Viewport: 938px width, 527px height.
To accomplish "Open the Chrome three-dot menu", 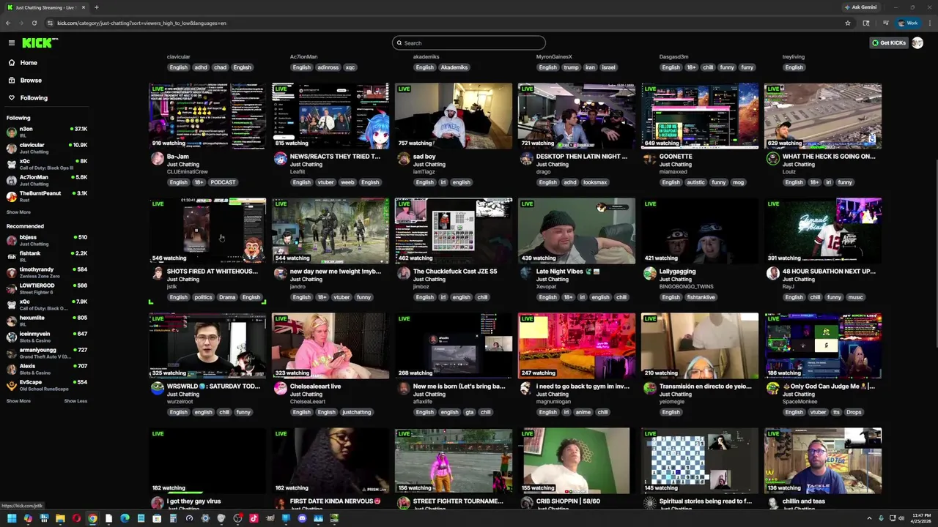I will point(928,23).
